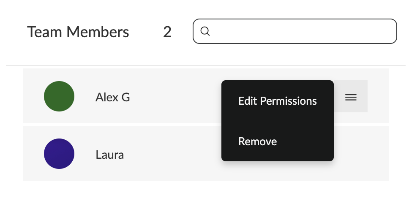Click the member count number 2
This screenshot has width=409, height=201.
coord(167,32)
